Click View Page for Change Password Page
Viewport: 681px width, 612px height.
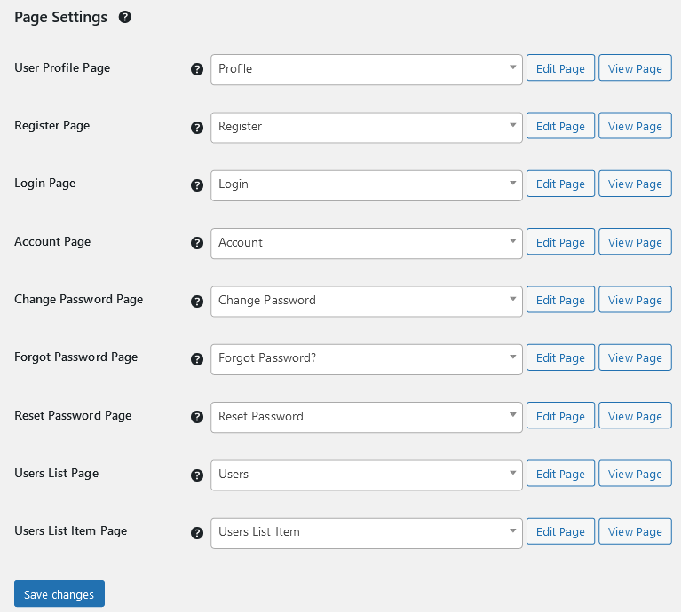[x=635, y=299]
